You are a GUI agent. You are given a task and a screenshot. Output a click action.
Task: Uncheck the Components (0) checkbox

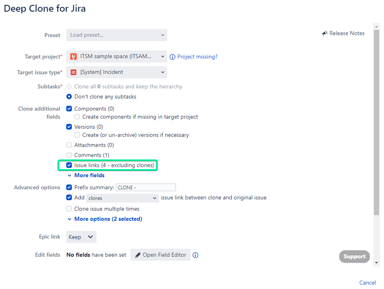tap(69, 109)
